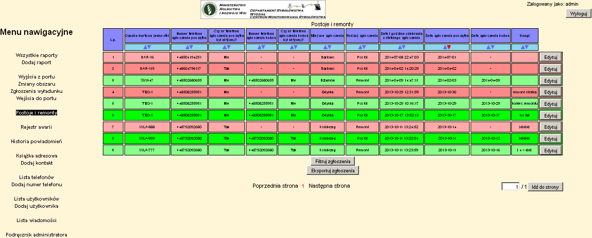Click the Wyloguj button

click(578, 13)
